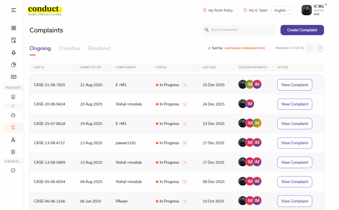Open the dashboard grid icon in sidebar
The height and width of the screenshot is (210, 339).
click(14, 28)
